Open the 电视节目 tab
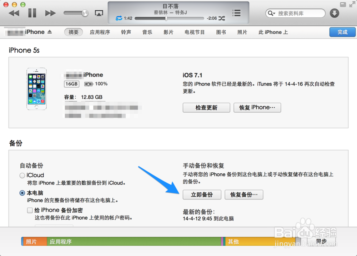 (x=195, y=32)
